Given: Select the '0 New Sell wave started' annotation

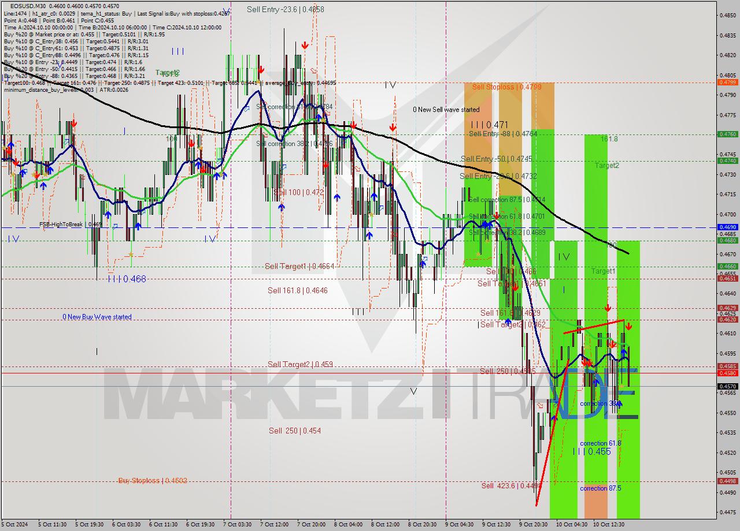Looking at the screenshot, I should pyautogui.click(x=446, y=109).
